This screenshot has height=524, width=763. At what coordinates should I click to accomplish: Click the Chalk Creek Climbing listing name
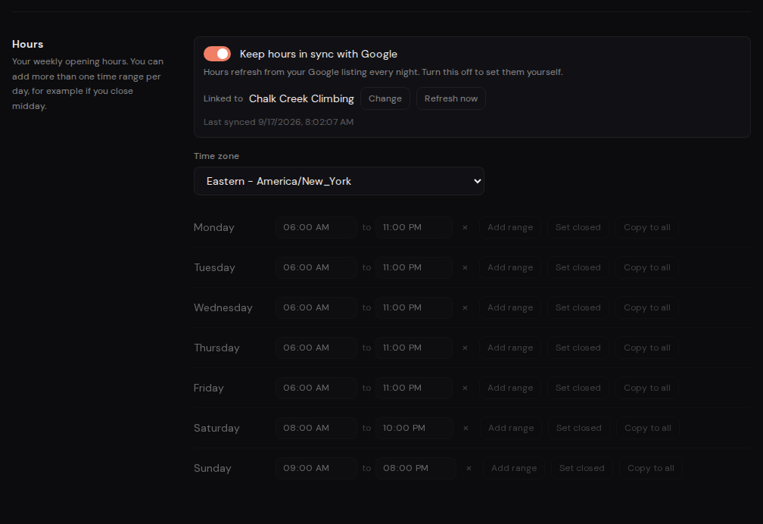pos(301,99)
